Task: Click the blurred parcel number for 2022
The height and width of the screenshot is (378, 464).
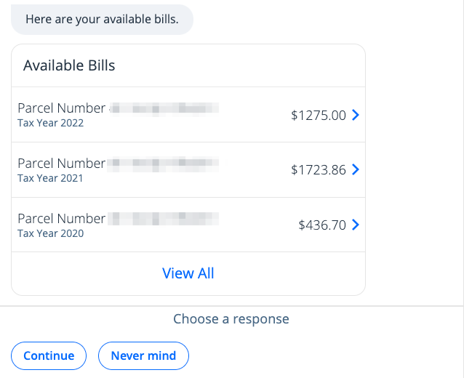Action: pyautogui.click(x=164, y=108)
